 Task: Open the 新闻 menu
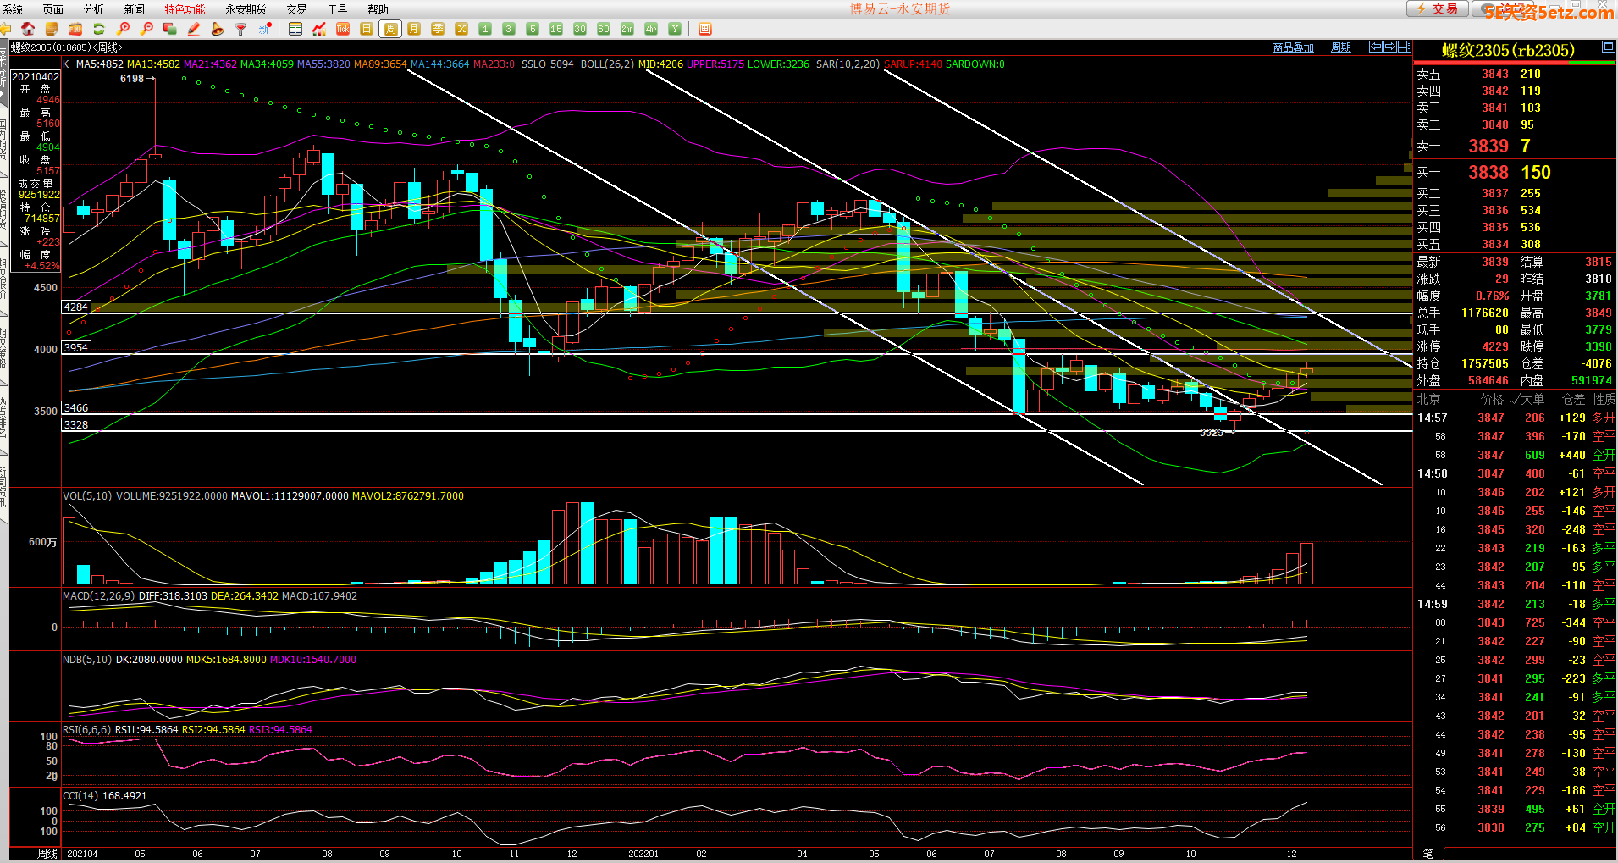(x=135, y=9)
